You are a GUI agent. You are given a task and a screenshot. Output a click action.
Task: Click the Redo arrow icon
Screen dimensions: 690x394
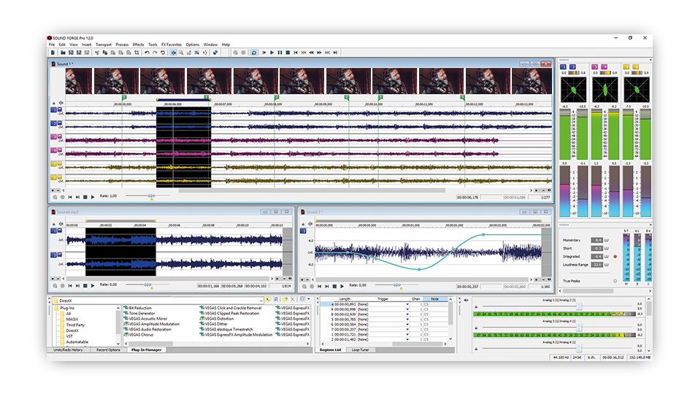coord(155,53)
